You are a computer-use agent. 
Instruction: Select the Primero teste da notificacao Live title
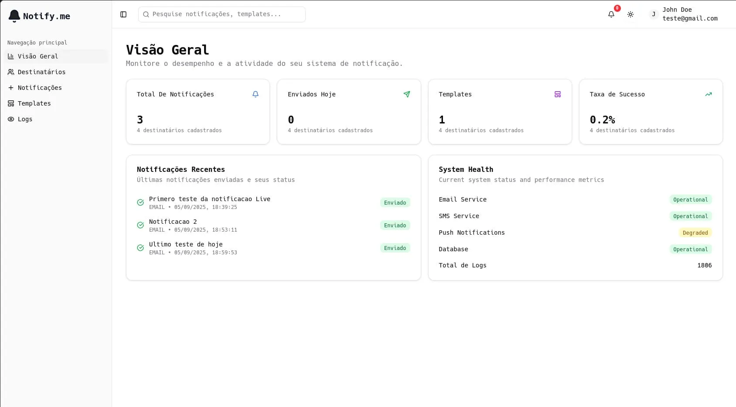pos(210,199)
